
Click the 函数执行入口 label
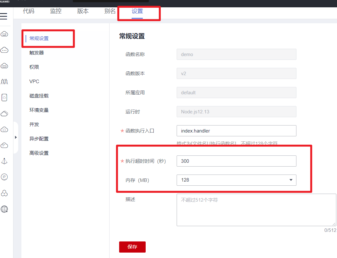[140, 131]
